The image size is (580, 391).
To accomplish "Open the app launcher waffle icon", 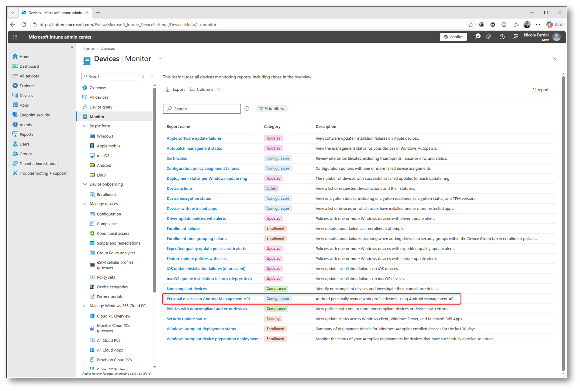I will 15,37.
